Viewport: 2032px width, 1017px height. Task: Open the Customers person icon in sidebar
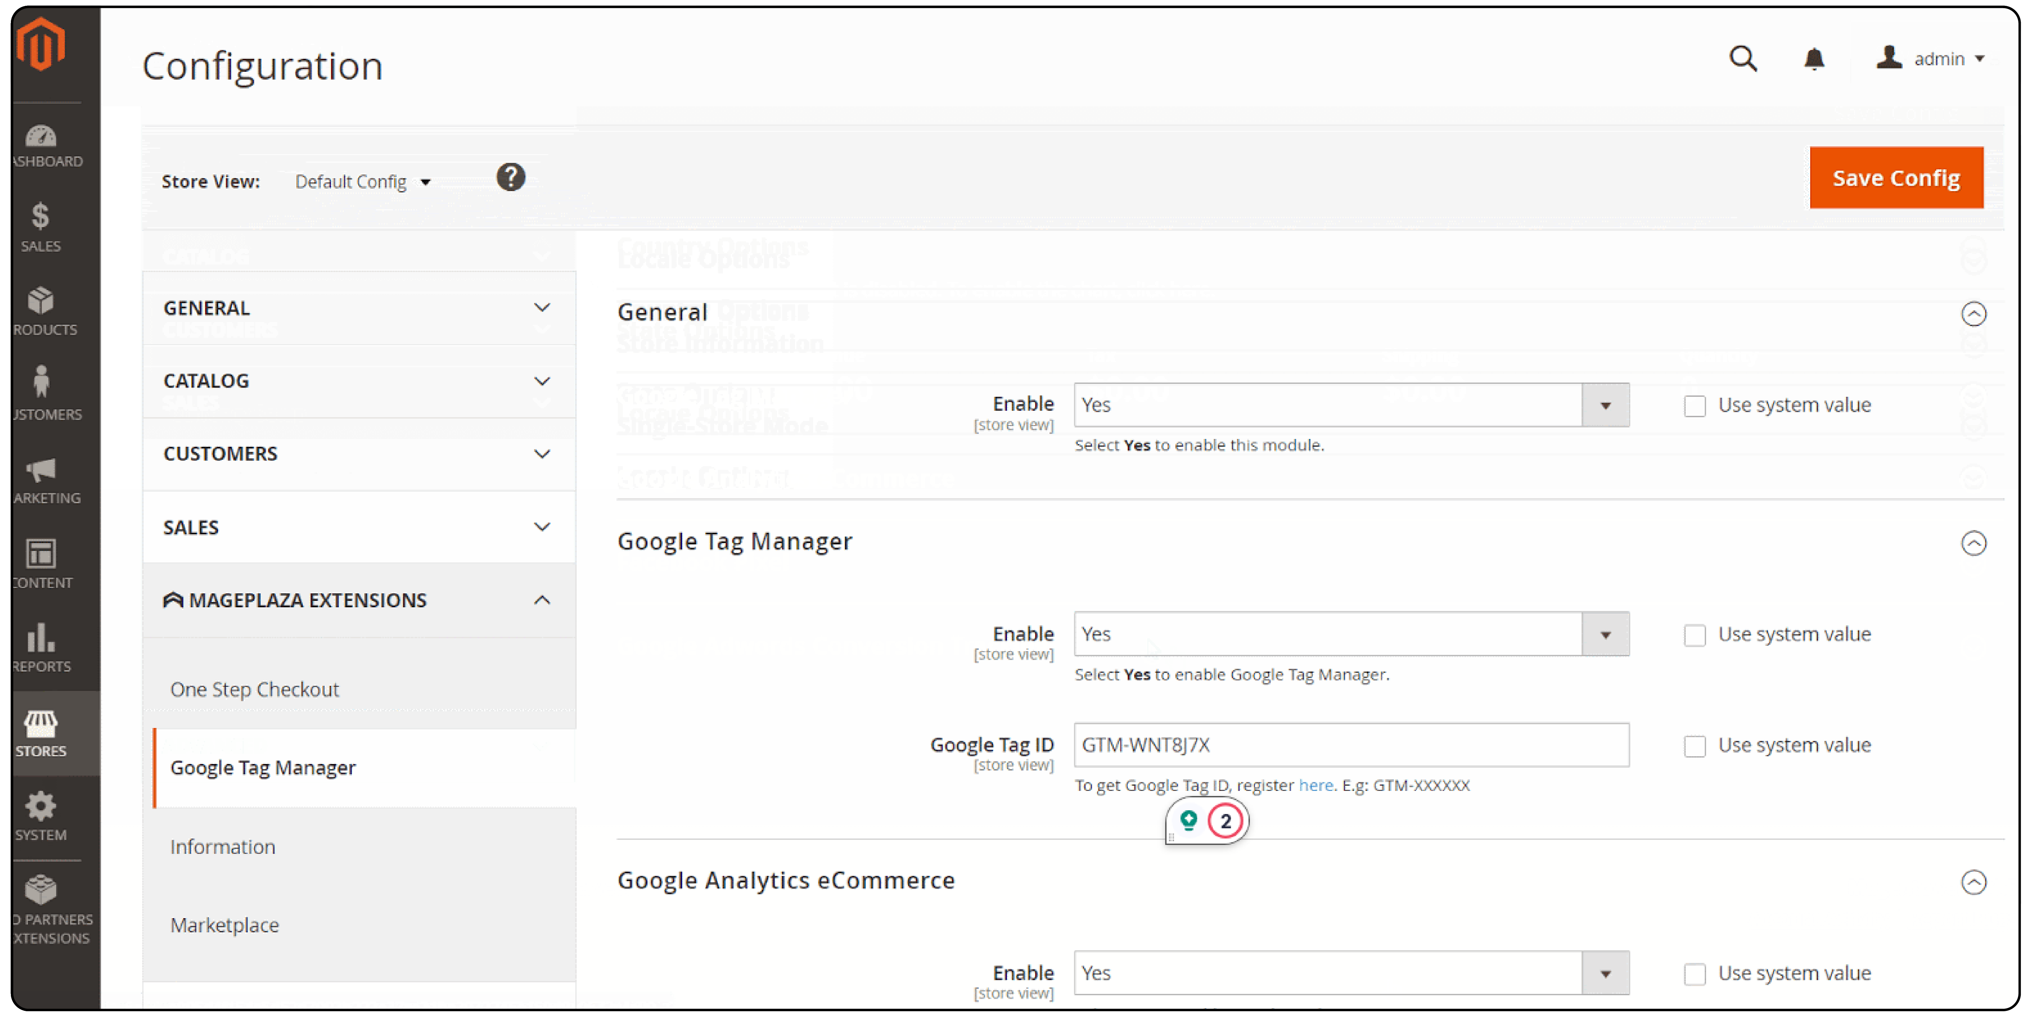point(41,382)
